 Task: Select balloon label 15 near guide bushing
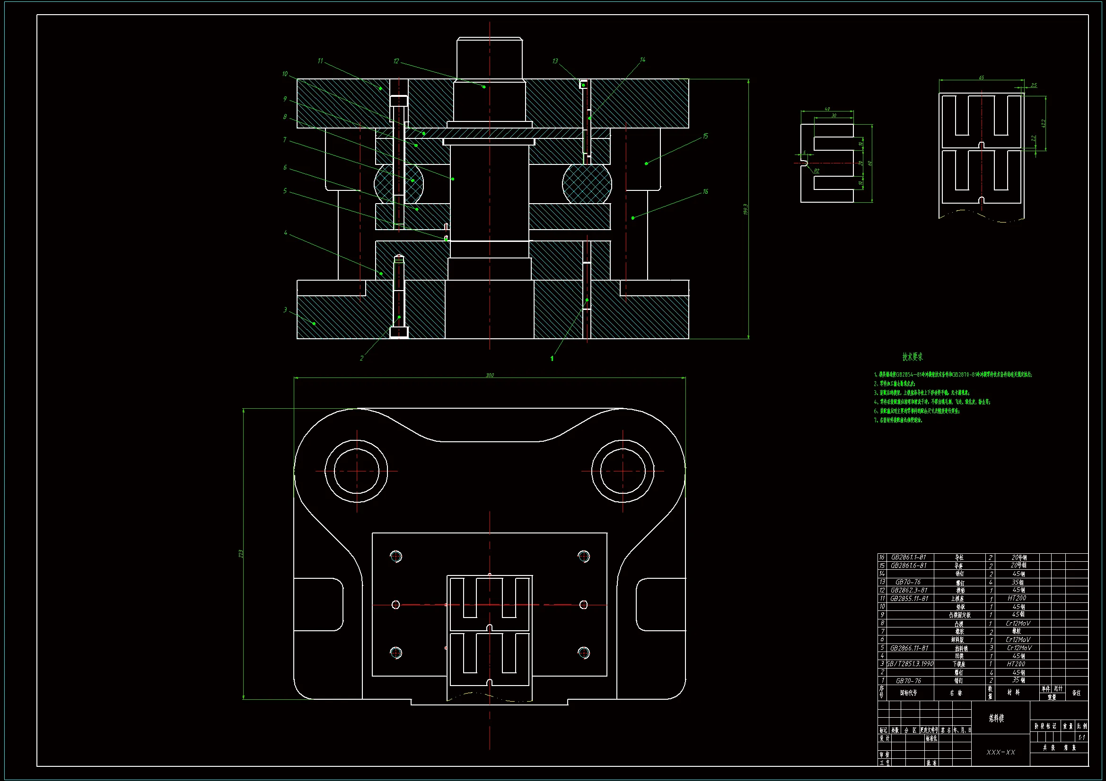click(x=705, y=137)
